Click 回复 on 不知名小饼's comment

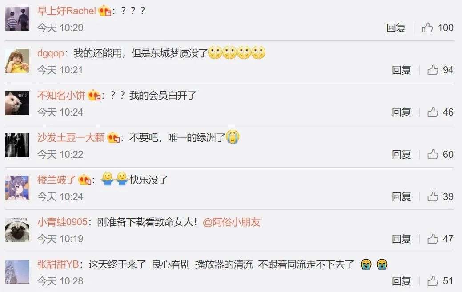(401, 112)
